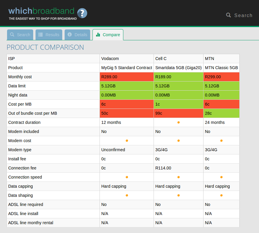259x233 pixels.
Task: Click the magnifier icon in the header
Action: point(228,15)
